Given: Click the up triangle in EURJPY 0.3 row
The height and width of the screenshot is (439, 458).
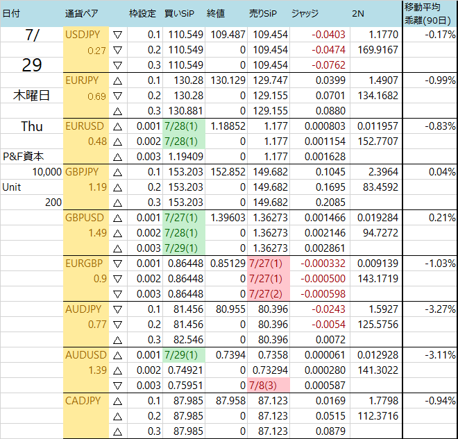Looking at the screenshot, I should point(117,111).
